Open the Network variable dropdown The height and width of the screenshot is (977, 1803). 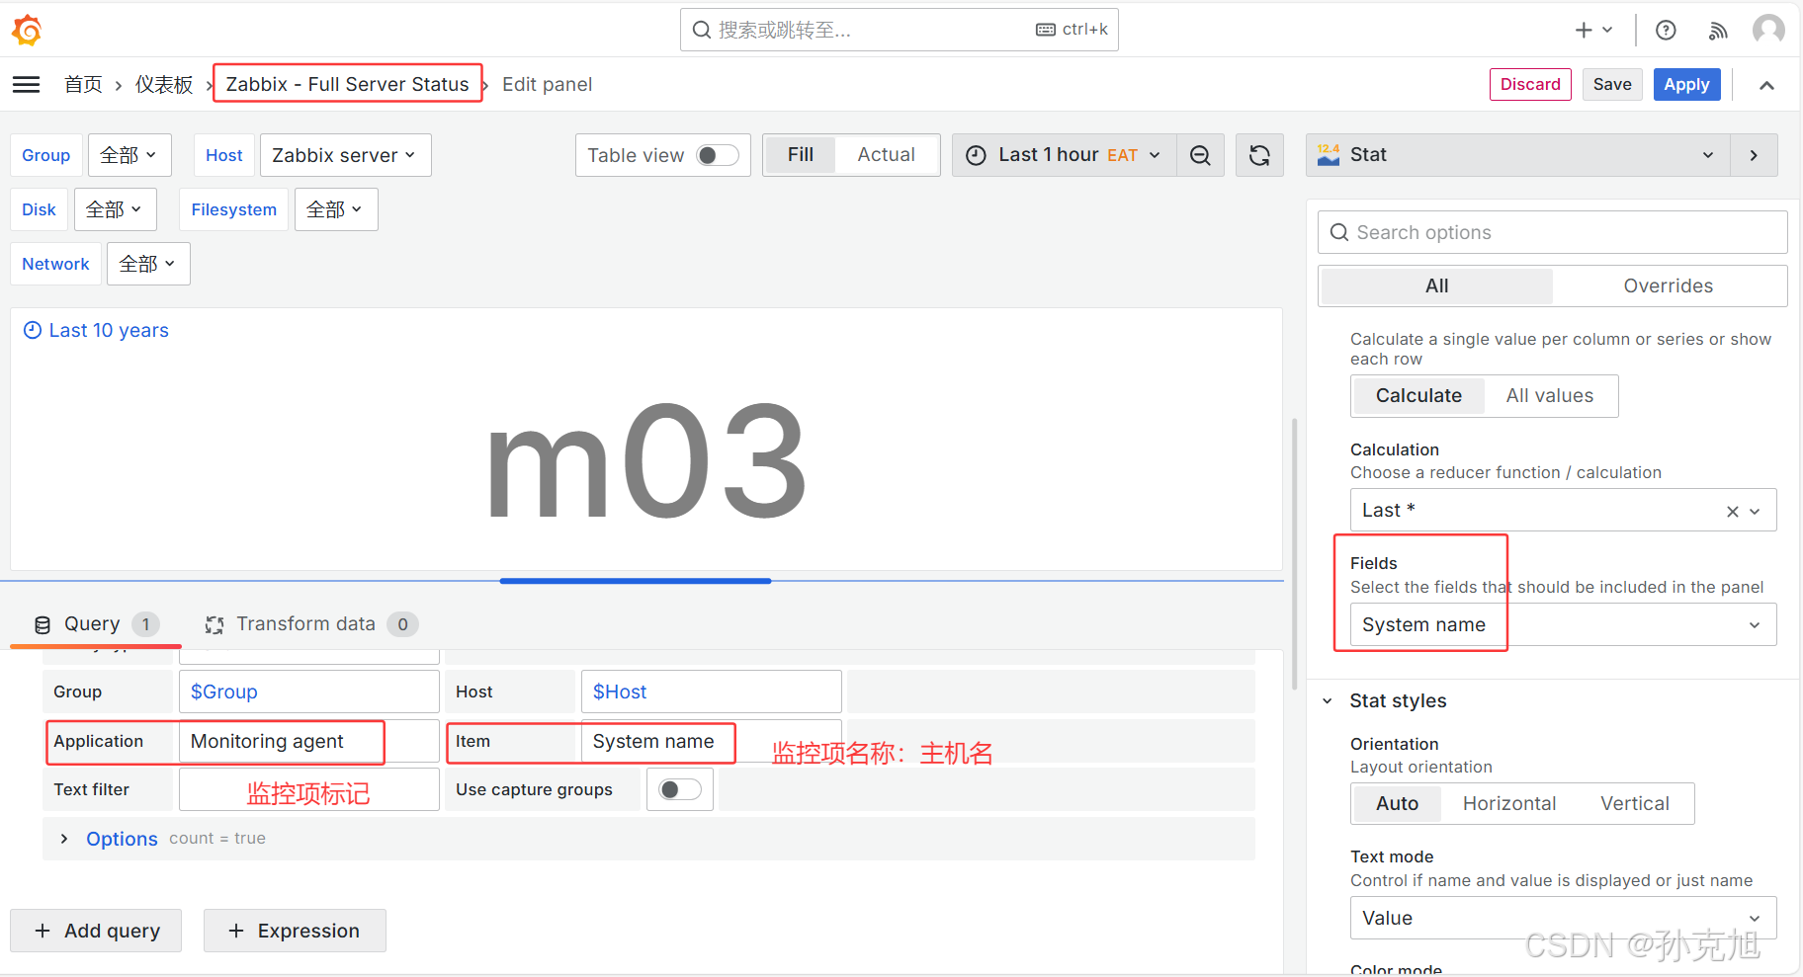click(x=148, y=264)
